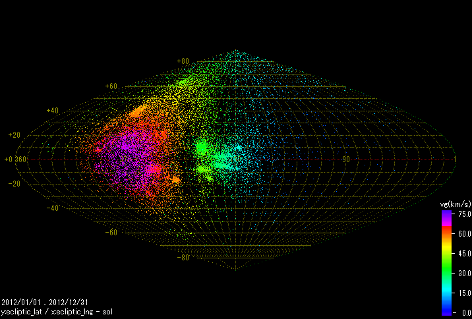Click the +40 latitude label
Viewport: 472px width, 319px height.
[52, 111]
